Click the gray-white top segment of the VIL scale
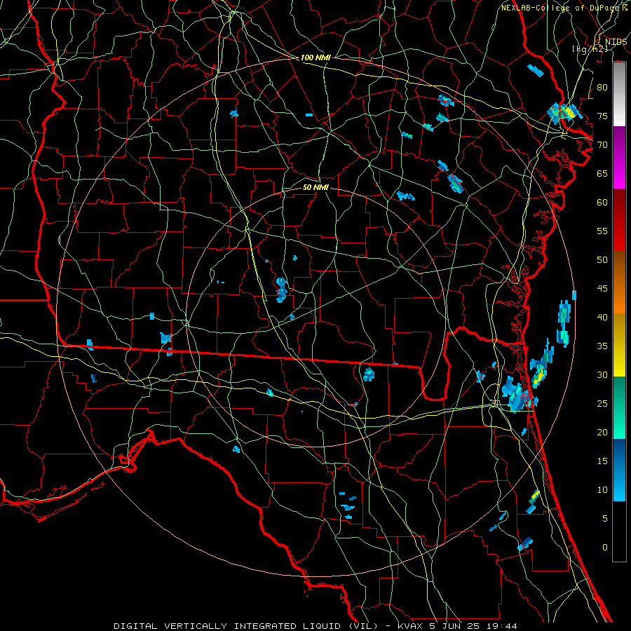631x631 pixels. 619,94
